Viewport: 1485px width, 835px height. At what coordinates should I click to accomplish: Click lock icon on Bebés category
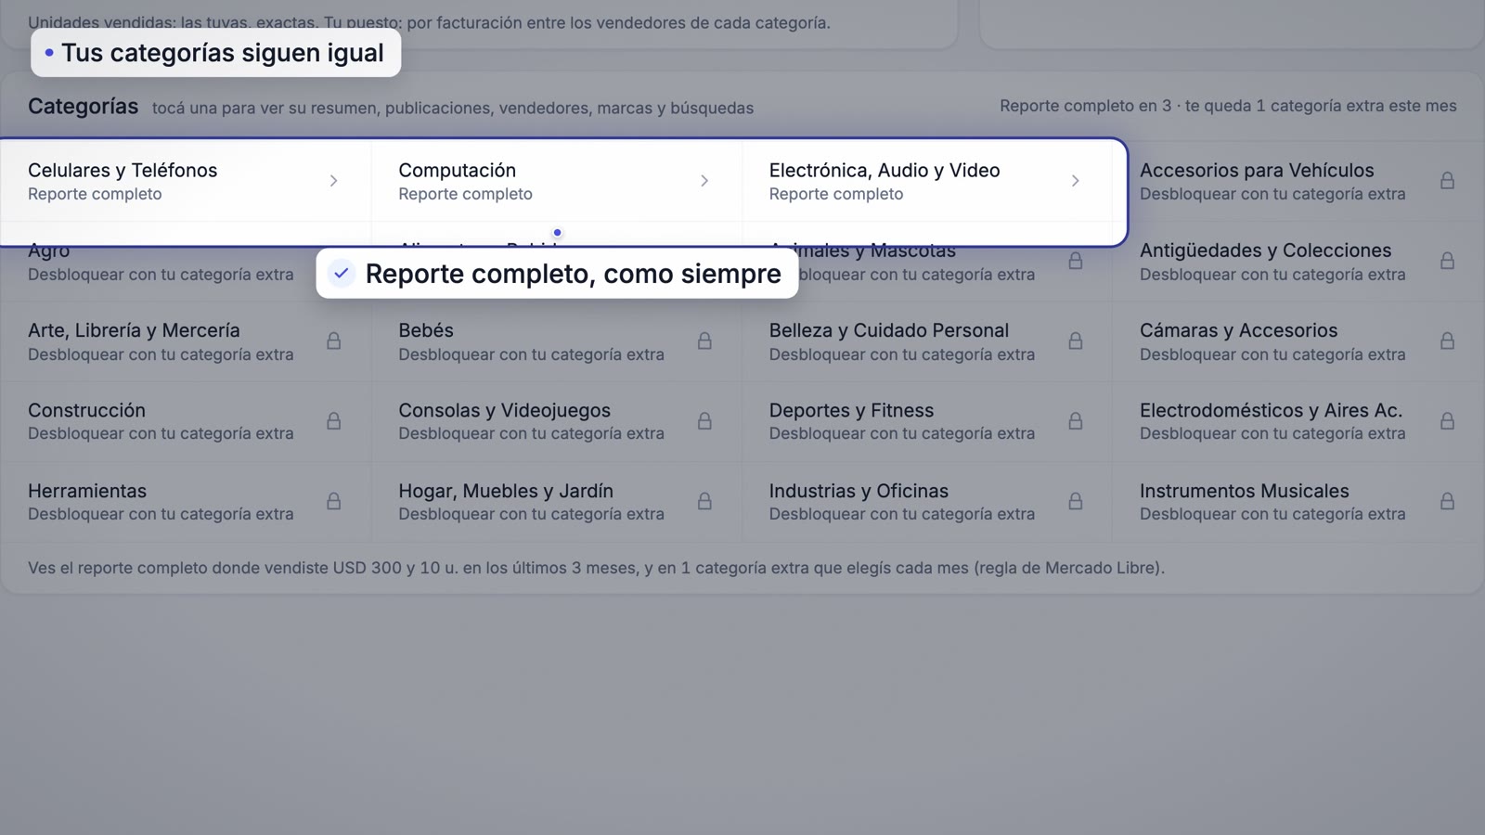click(x=704, y=341)
